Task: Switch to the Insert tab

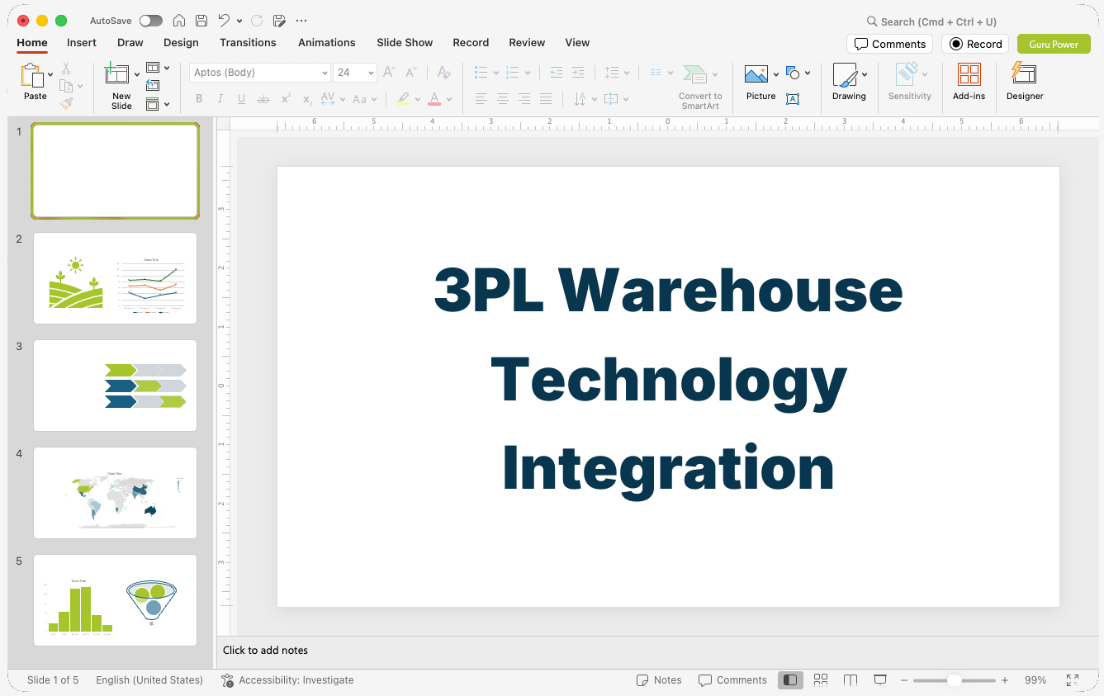Action: [x=82, y=42]
